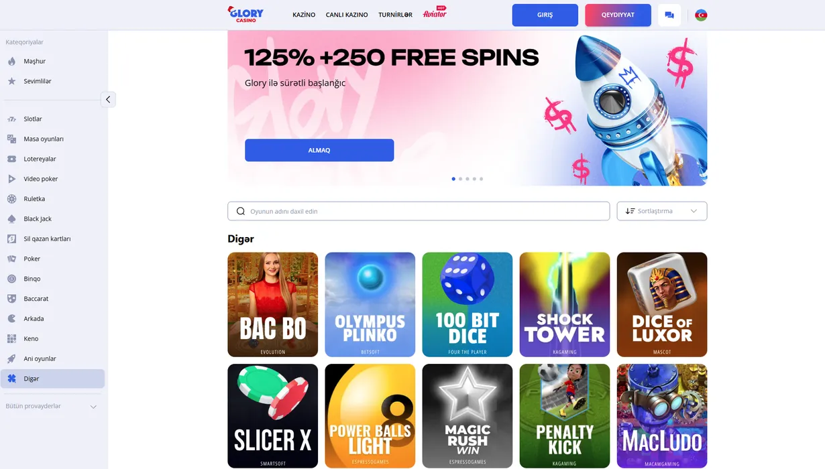Open the Sortlaşdırma dropdown
825x469 pixels.
point(662,211)
